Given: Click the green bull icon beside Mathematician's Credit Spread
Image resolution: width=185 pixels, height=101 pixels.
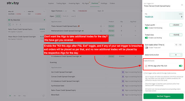Looking at the screenshot, I should click(x=83, y=31).
